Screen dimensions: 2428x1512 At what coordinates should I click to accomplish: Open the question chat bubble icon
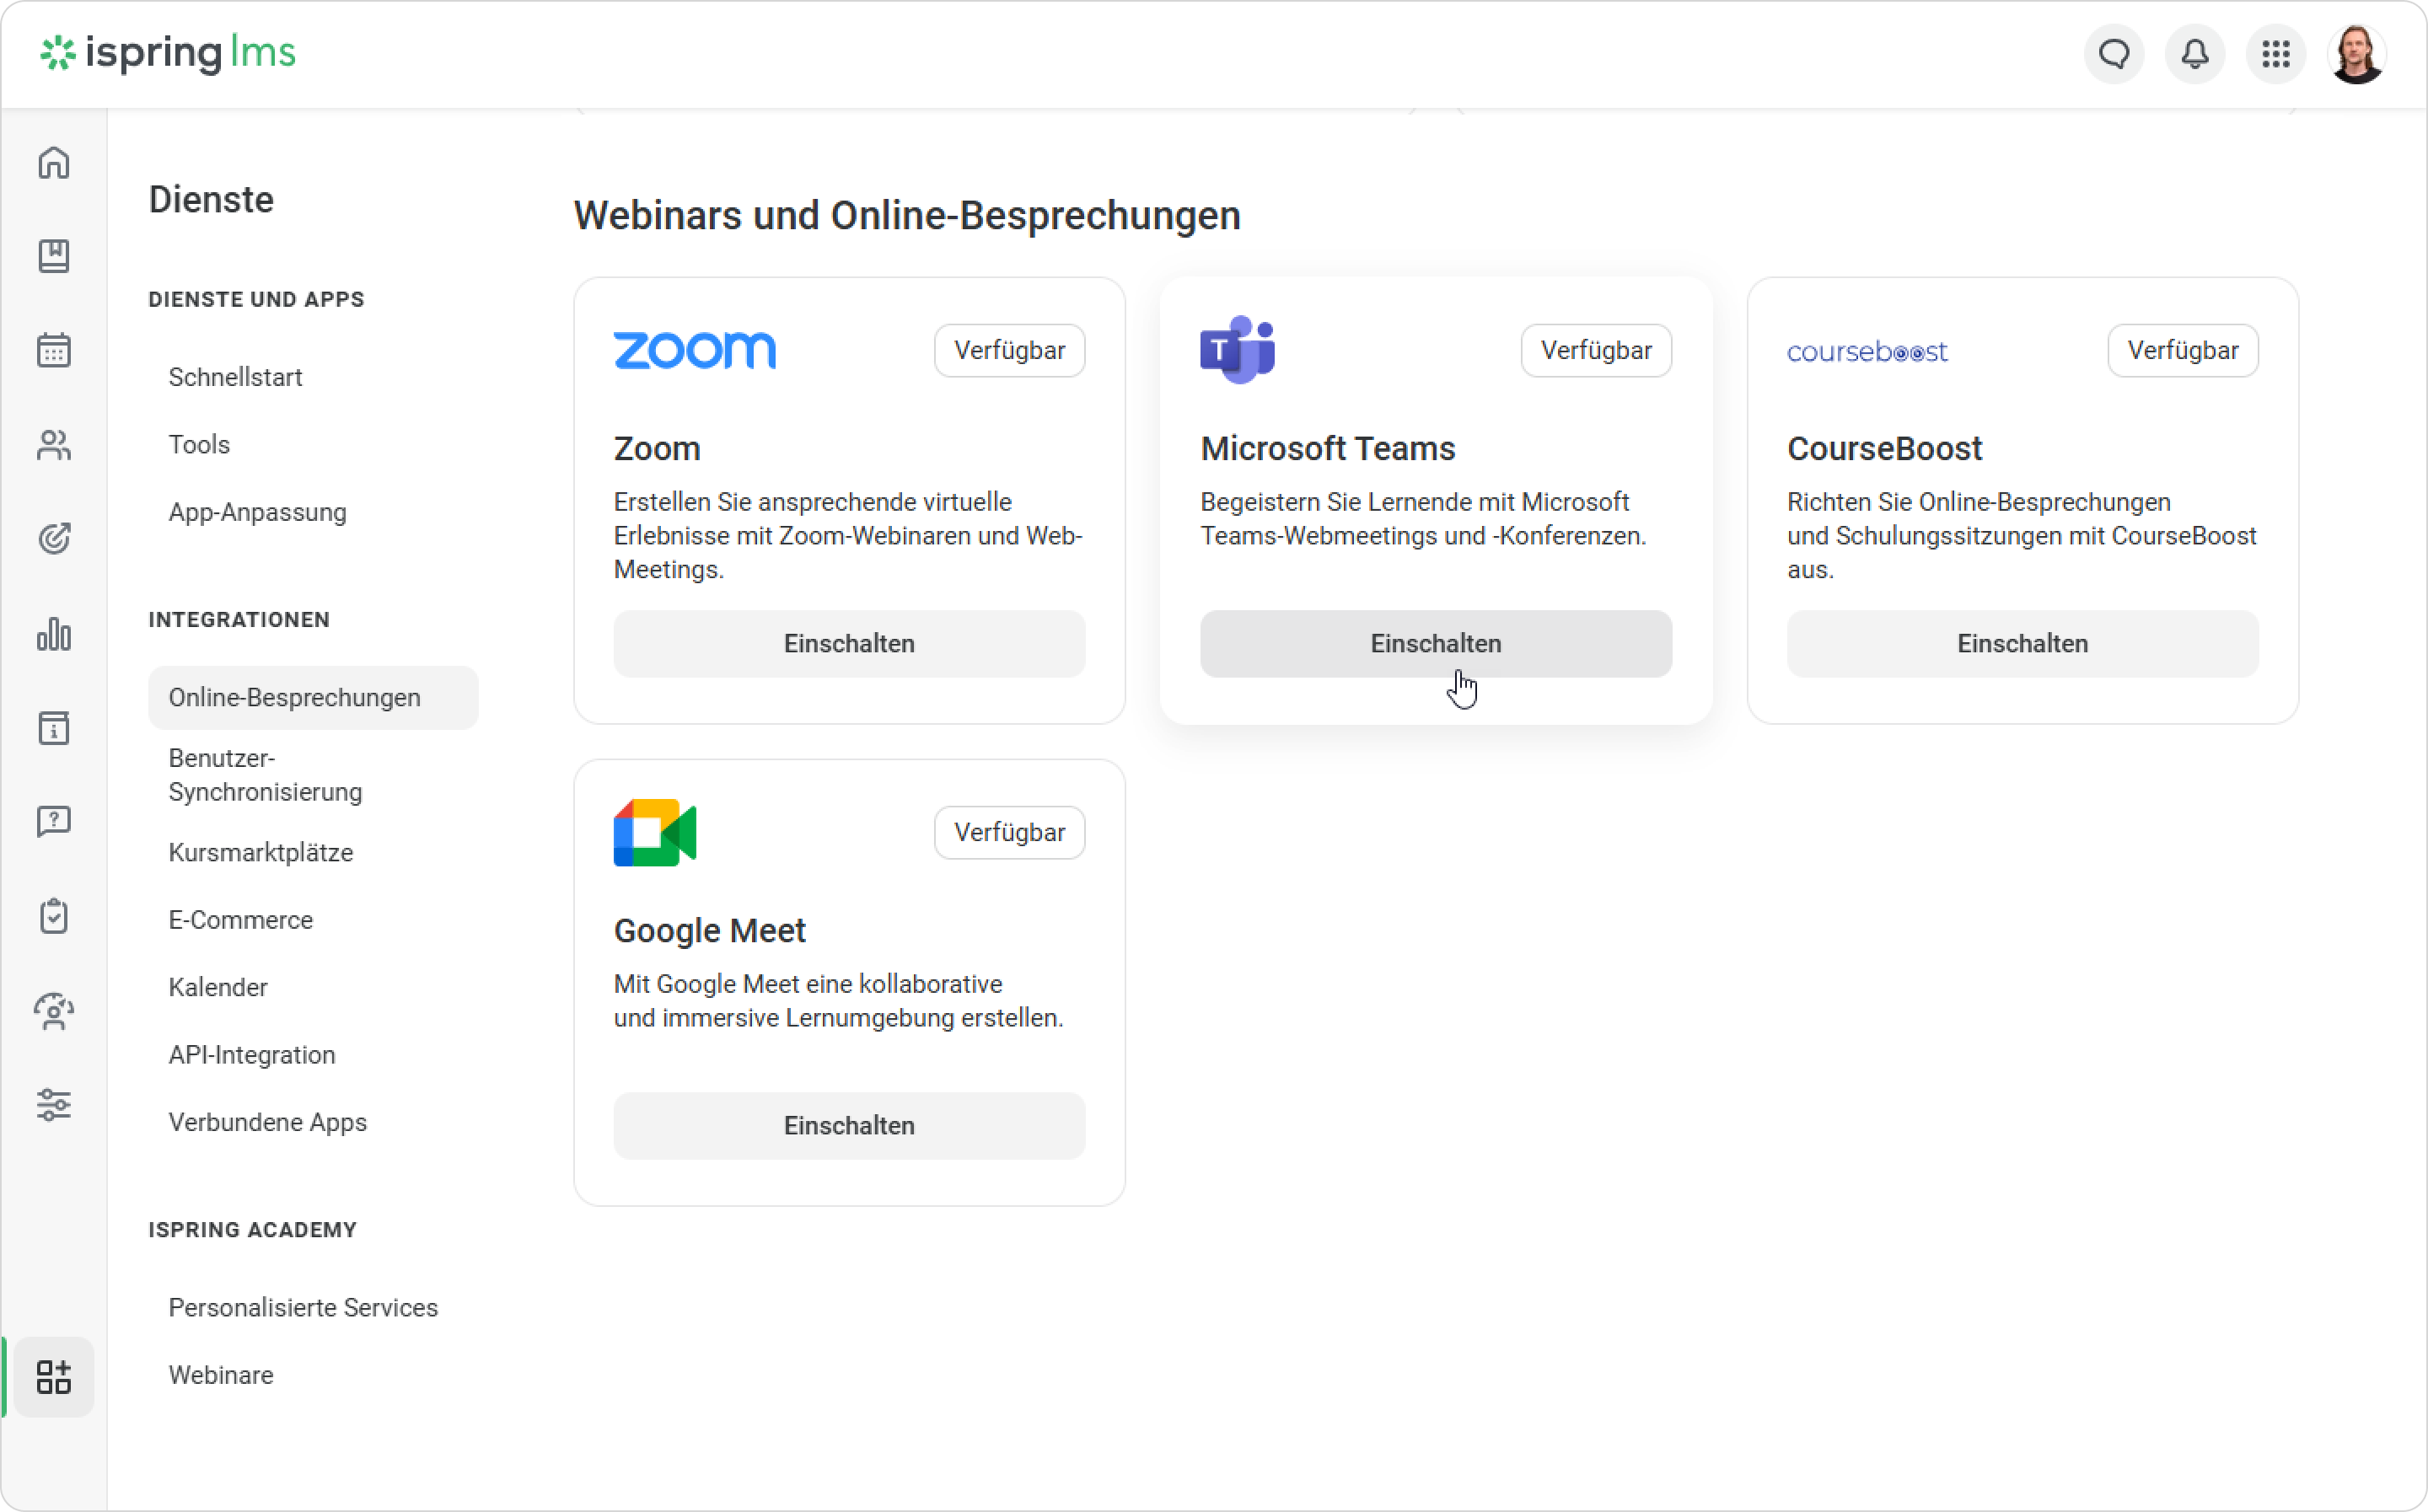tap(54, 822)
